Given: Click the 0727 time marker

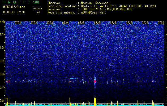Looking at the screenshot, I should [113, 23].
